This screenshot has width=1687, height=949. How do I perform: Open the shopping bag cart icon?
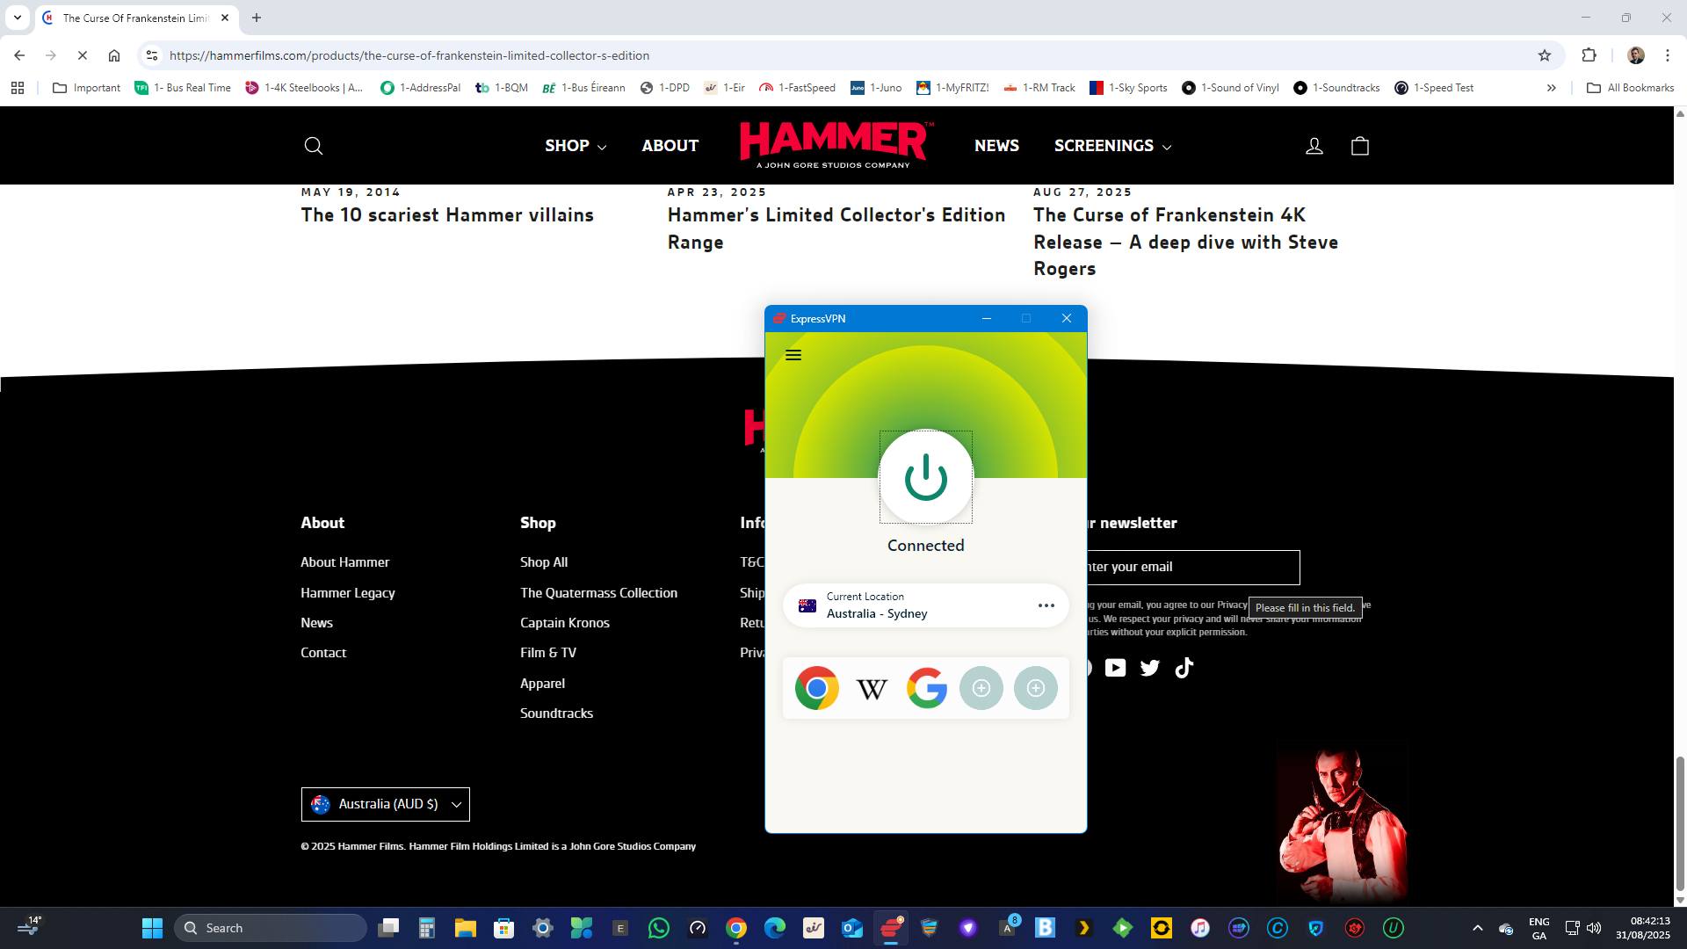[x=1360, y=146]
